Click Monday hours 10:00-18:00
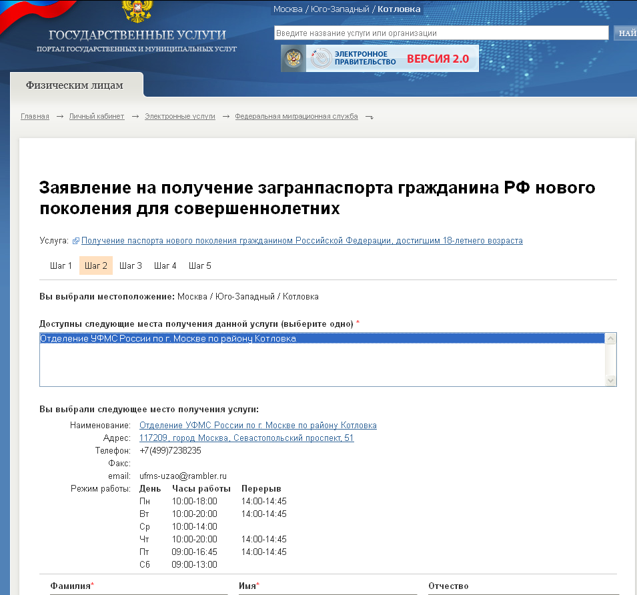This screenshot has width=637, height=595. pos(195,501)
